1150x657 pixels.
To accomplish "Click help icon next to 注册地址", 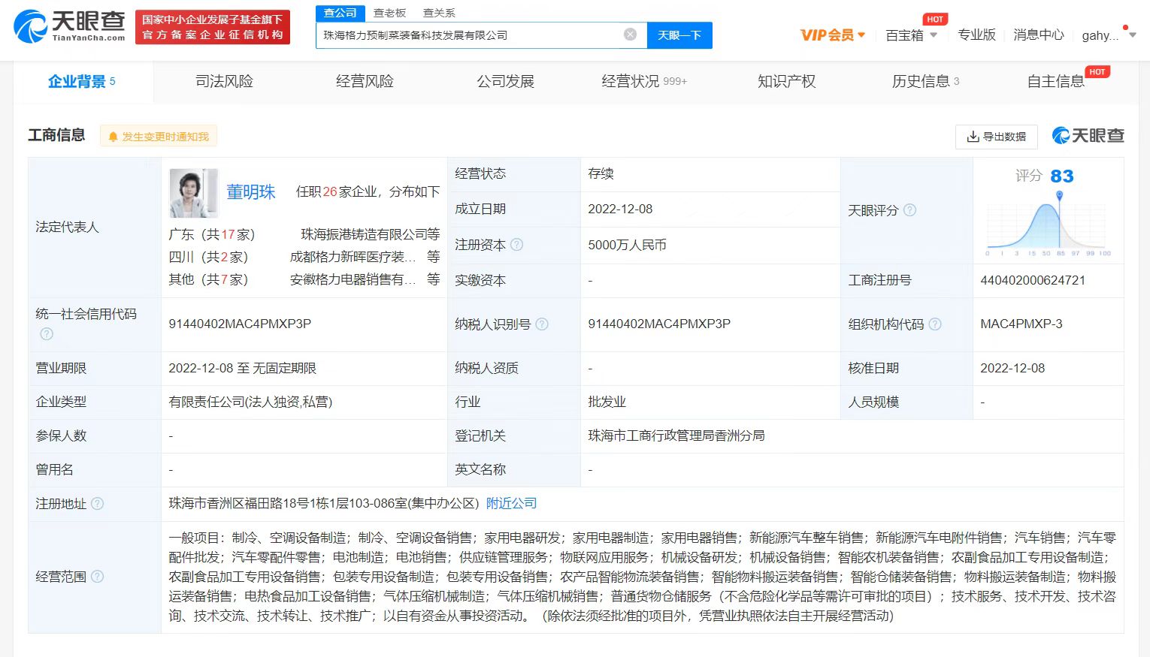I will click(97, 504).
